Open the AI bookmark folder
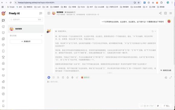The width and height of the screenshot is (175, 110). tap(145, 7)
